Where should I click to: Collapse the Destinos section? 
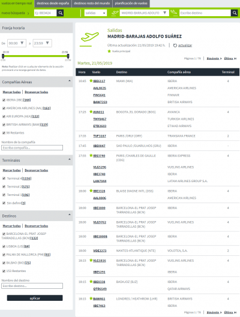[x=70, y=215]
